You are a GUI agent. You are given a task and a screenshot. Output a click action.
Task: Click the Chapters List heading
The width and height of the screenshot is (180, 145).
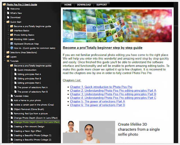point(72,80)
